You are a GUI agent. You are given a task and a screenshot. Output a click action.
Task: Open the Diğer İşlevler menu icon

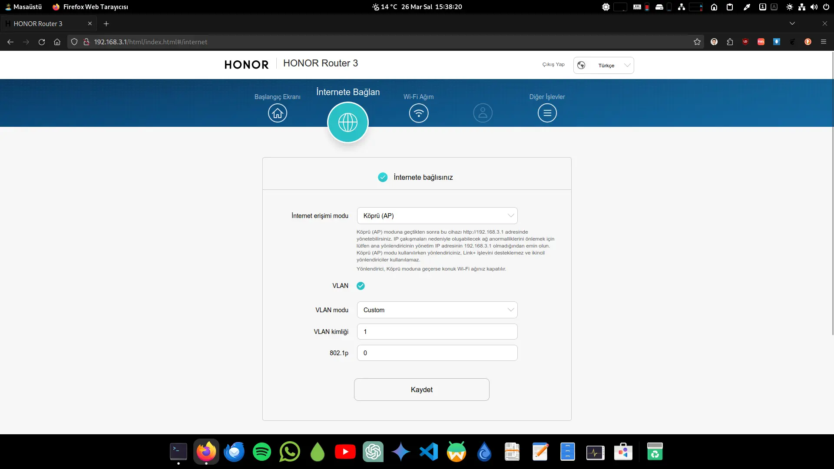pyautogui.click(x=547, y=113)
